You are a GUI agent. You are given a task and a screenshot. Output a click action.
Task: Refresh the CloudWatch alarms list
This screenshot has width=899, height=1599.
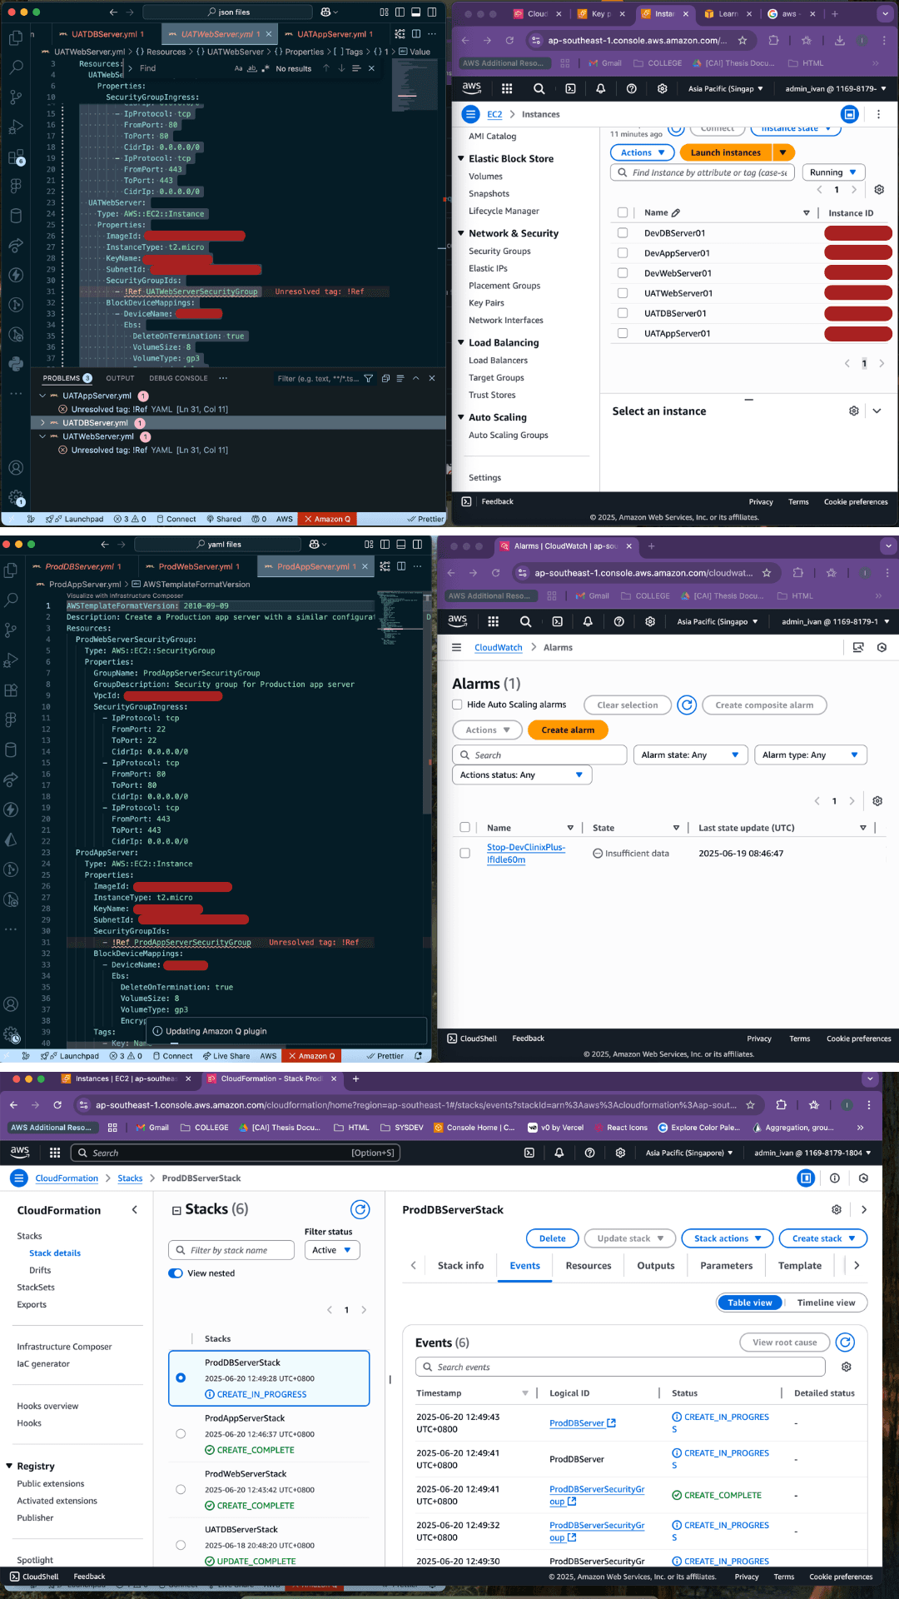(x=687, y=705)
